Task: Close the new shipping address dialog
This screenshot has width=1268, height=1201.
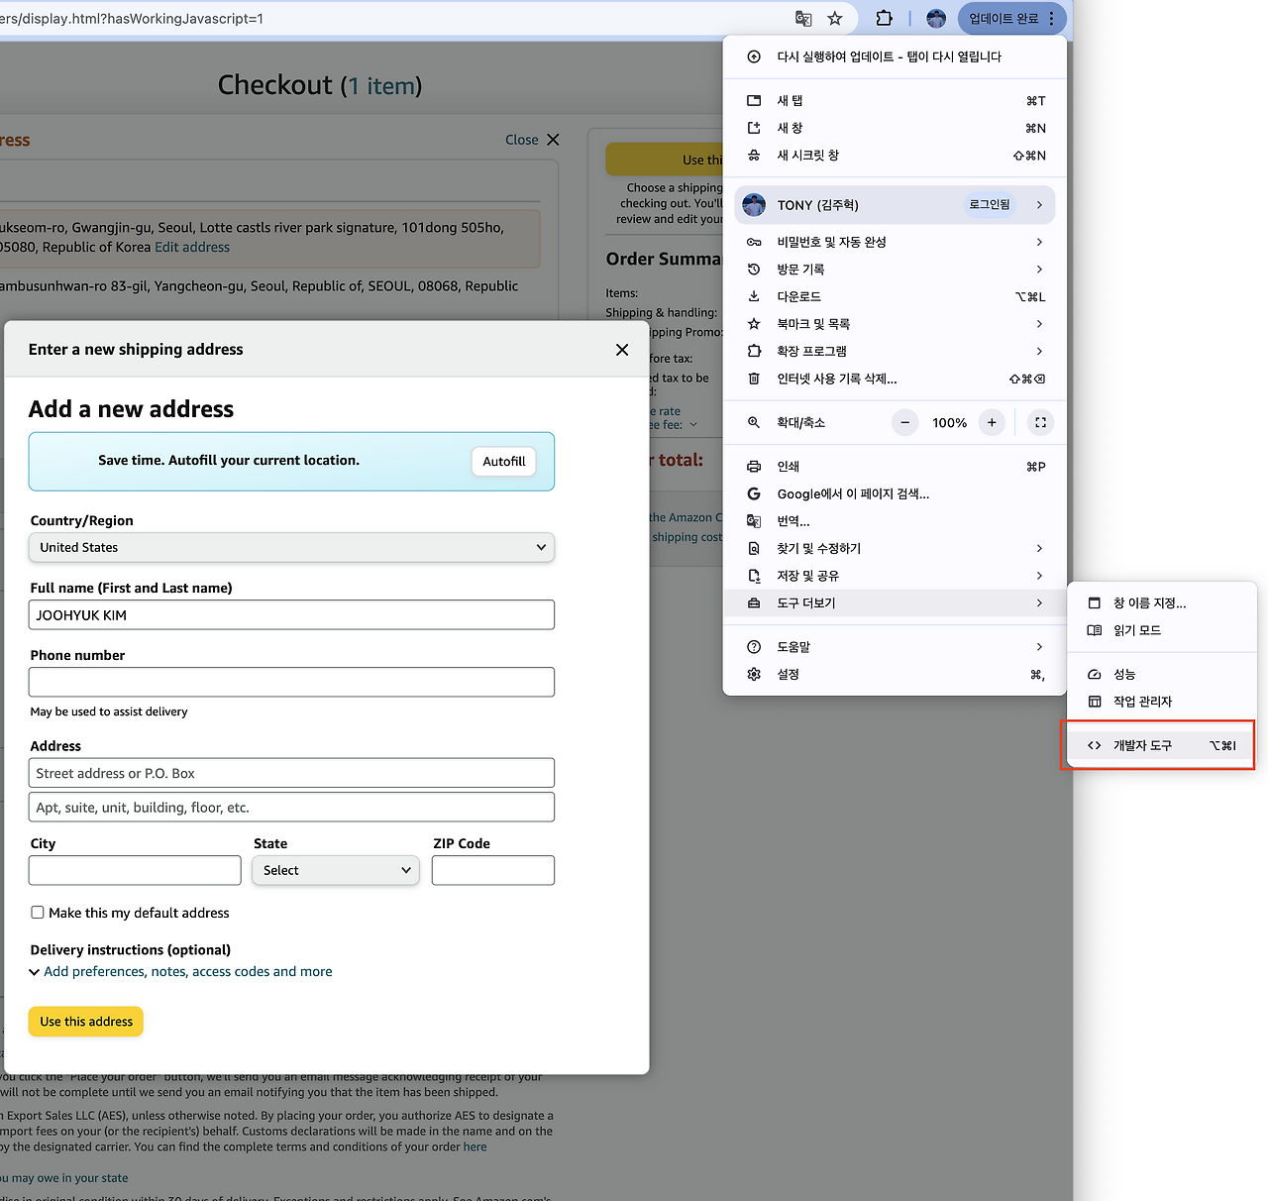Action: pos(622,350)
